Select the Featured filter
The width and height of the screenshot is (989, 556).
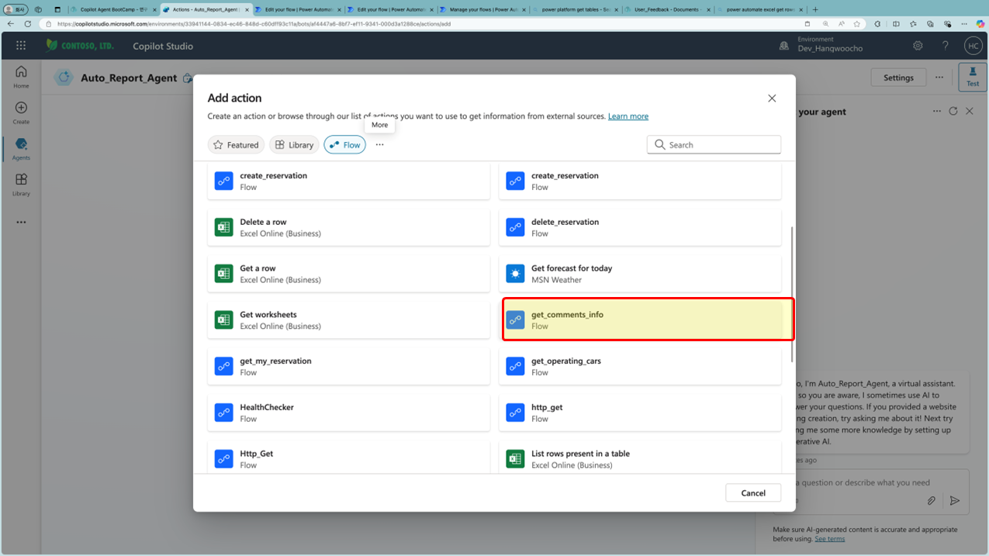coord(236,145)
